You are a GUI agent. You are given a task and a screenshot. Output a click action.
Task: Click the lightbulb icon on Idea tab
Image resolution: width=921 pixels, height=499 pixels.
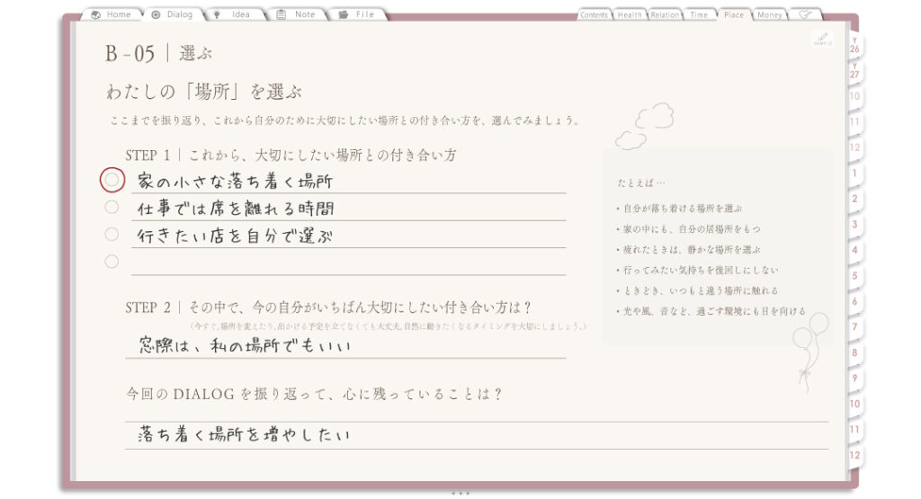pyautogui.click(x=217, y=14)
